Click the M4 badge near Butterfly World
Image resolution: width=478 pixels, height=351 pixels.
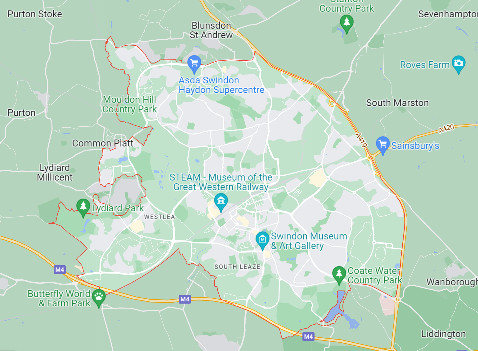[x=60, y=270]
